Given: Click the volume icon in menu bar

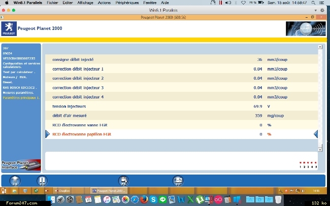Looking at the screenshot, I should pos(228,3).
